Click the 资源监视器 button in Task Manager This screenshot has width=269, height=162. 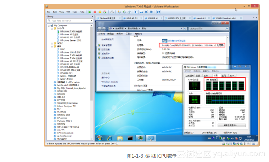pos(232,125)
